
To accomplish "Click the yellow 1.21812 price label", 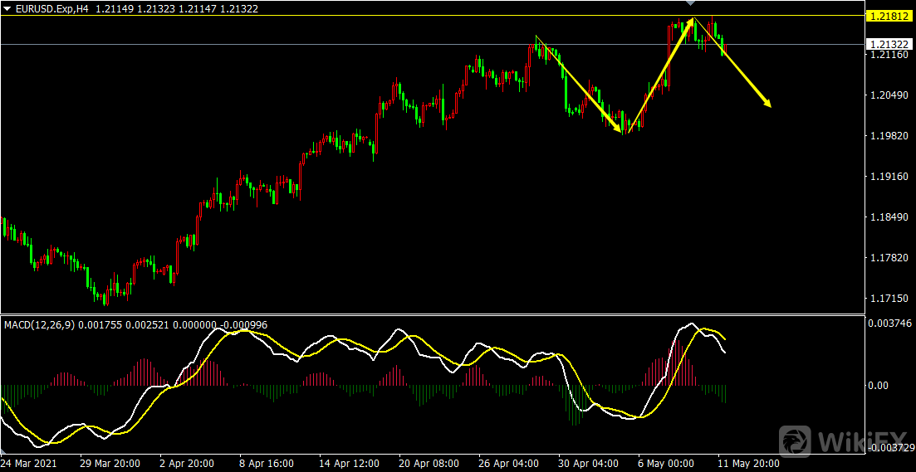I will [x=889, y=17].
